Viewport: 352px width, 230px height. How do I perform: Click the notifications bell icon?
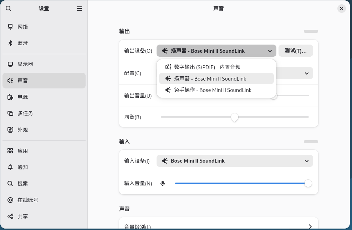point(10,167)
